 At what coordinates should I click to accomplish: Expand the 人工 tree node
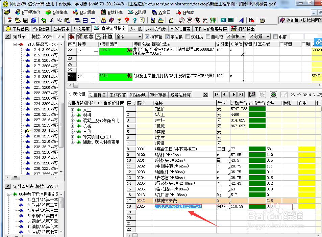[x=72, y=110]
